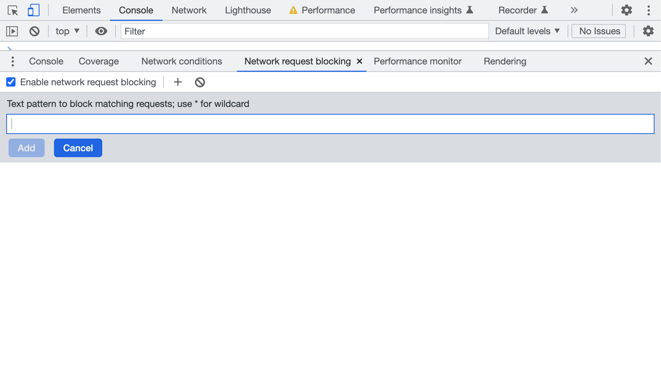Open the Rendering drawer tab
The height and width of the screenshot is (371, 661).
point(505,61)
